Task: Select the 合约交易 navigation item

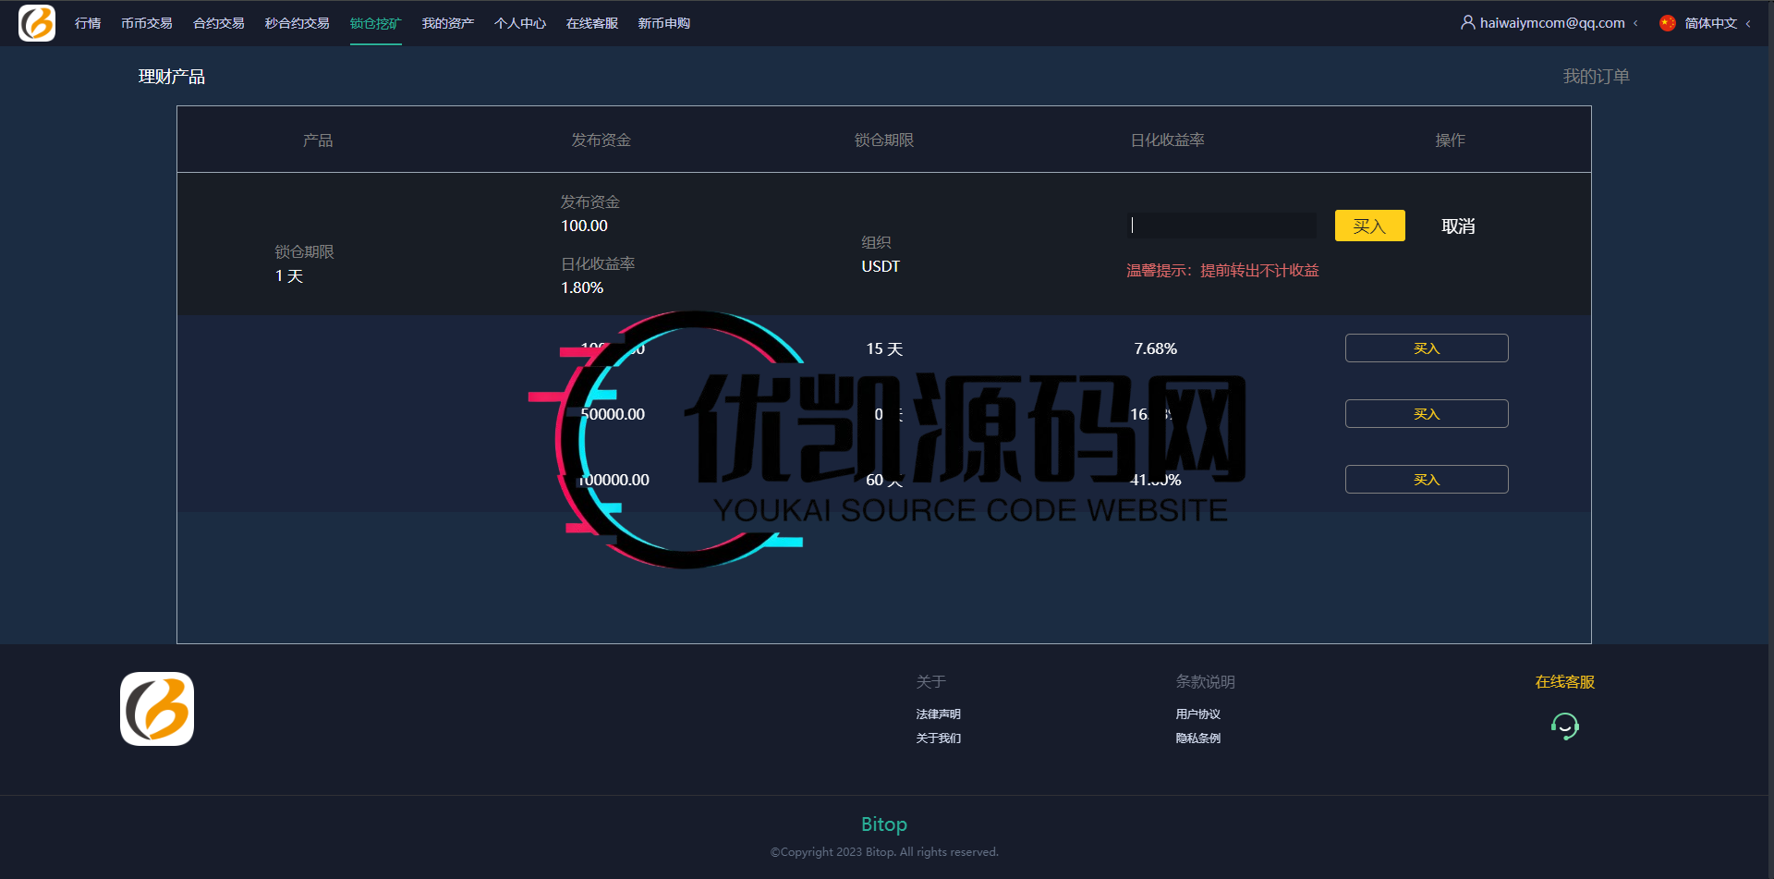Action: coord(218,22)
